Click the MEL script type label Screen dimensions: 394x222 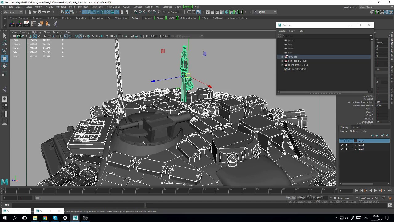point(7,205)
